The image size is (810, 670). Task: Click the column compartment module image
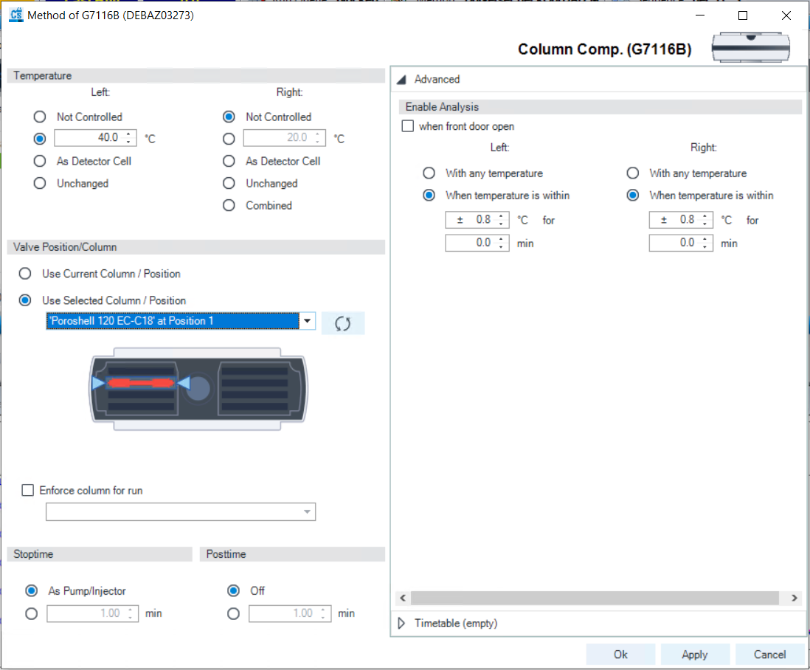752,47
